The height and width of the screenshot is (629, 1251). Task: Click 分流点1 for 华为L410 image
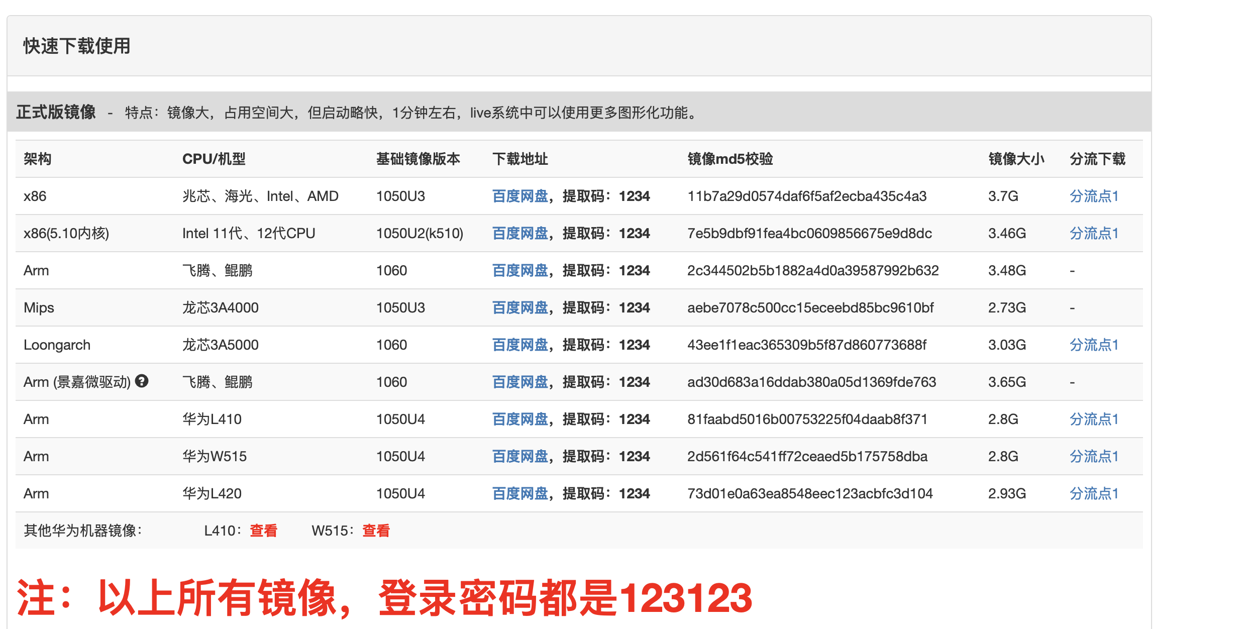tap(1094, 420)
